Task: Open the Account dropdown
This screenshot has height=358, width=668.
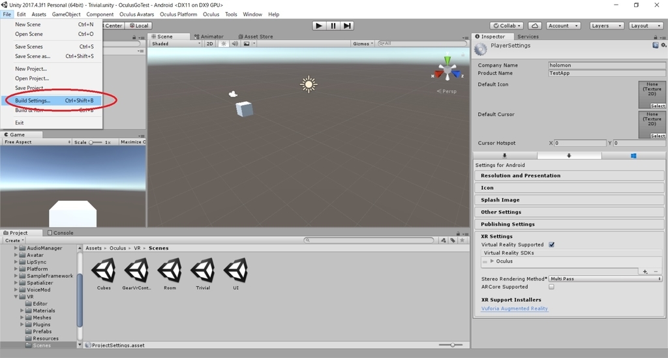Action: click(563, 25)
